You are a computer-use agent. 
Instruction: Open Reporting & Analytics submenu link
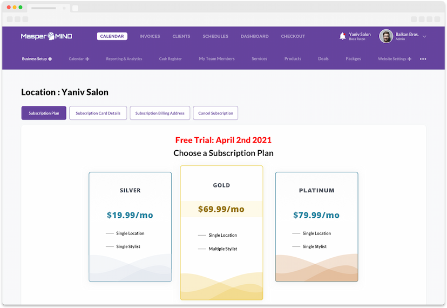124,59
